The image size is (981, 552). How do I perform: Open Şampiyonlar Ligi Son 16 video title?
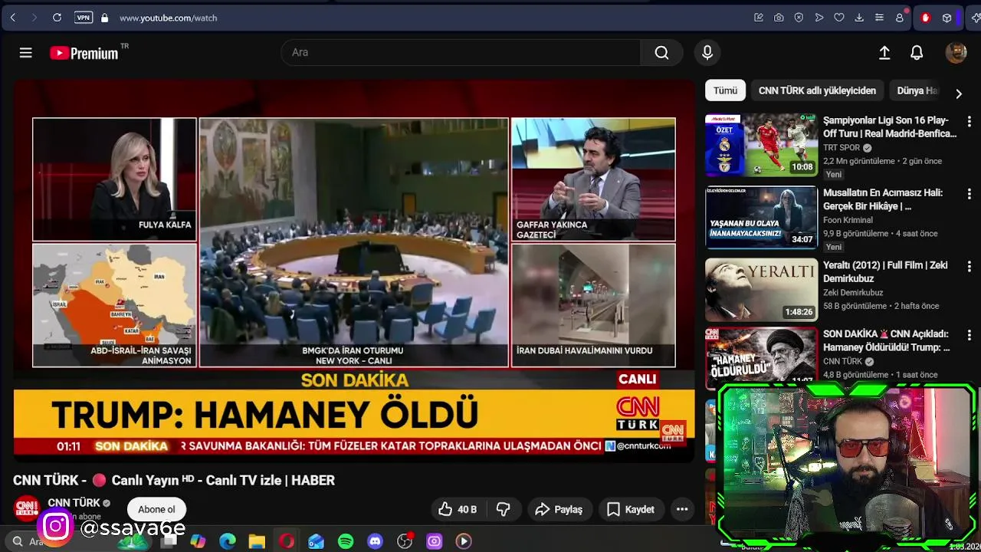[x=890, y=127]
